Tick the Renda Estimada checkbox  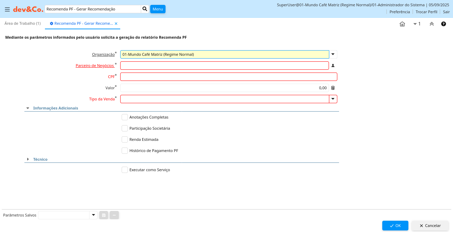tap(125, 139)
